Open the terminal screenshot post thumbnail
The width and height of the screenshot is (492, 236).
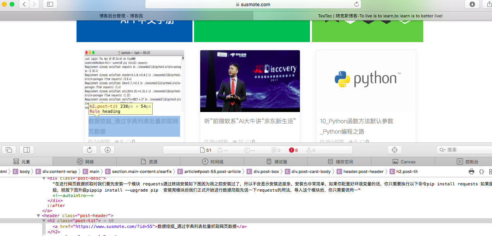click(x=134, y=81)
